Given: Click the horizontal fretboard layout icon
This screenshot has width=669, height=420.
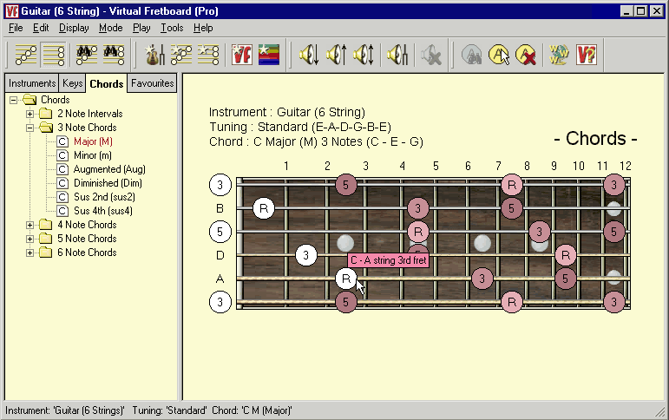Looking at the screenshot, I should [53, 56].
